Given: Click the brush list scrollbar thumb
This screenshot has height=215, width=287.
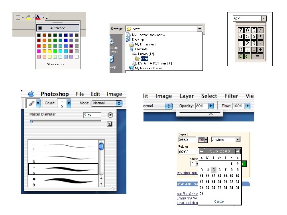Looking at the screenshot, I should tap(101, 147).
